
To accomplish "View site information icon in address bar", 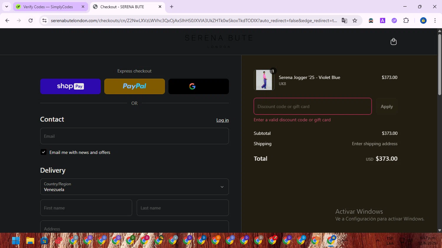I will coord(44,21).
